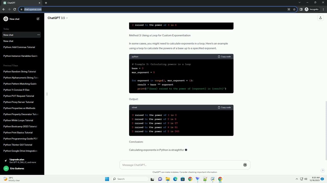This screenshot has height=183, width=327.
Task: Open Python Alphanumeric String Tutorial chat
Action: pyautogui.click(x=22, y=78)
